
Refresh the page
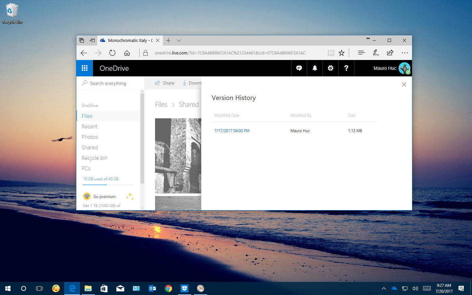pyautogui.click(x=112, y=53)
